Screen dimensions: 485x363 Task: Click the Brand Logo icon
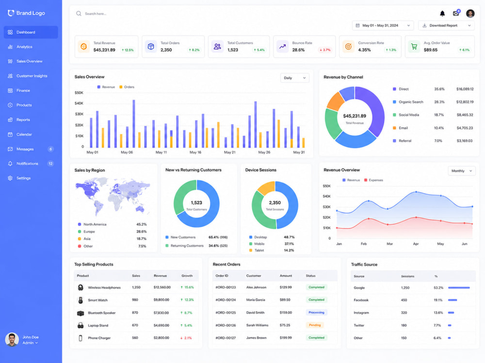[11, 13]
